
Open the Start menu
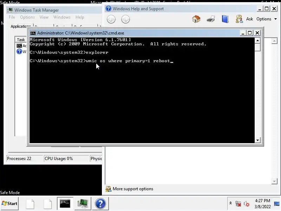point(9,204)
